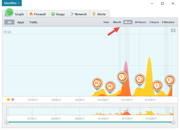The image size is (180, 130).
Task: Click the green GlassWire status icon
Action: [x=9, y=12]
